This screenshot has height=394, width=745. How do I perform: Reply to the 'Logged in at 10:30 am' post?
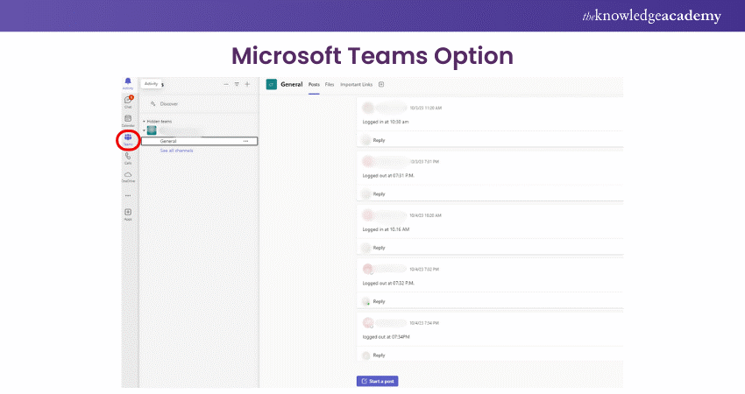coord(379,140)
